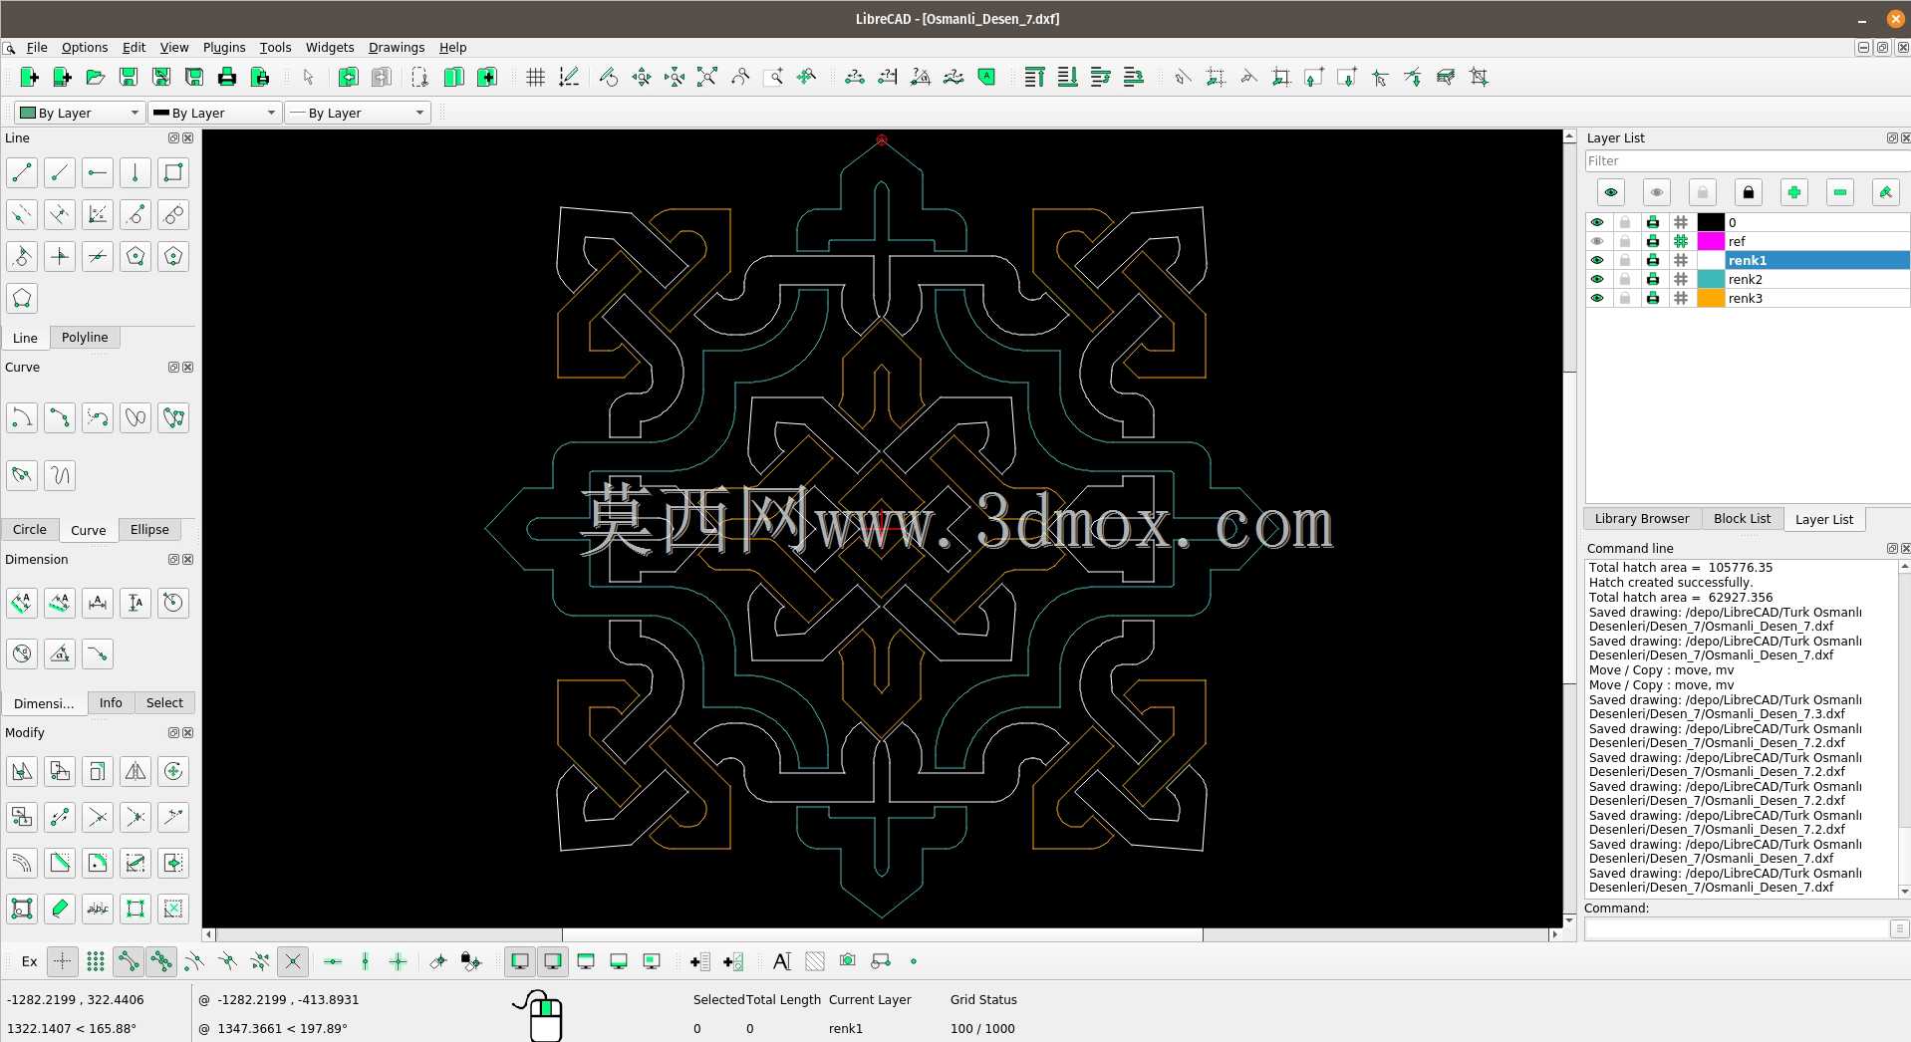The width and height of the screenshot is (1911, 1042).
Task: Select the two-point Line tool
Action: [x=22, y=172]
